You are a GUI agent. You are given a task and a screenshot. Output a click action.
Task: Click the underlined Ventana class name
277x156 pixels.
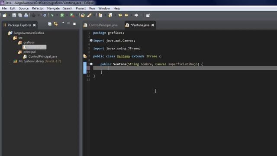(x=123, y=56)
